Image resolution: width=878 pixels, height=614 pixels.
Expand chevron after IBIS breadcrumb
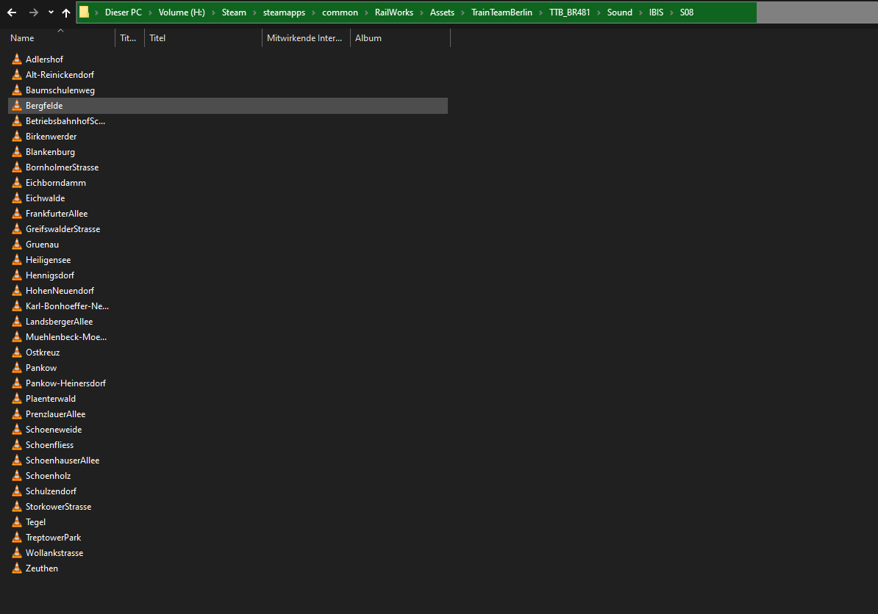tap(671, 12)
